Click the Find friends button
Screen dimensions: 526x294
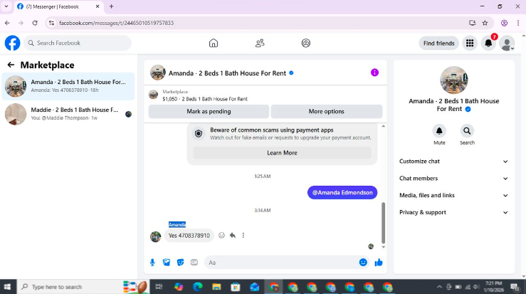438,43
